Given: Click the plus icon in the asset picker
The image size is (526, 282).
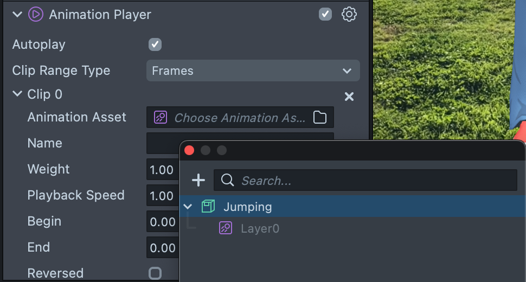Looking at the screenshot, I should [198, 180].
